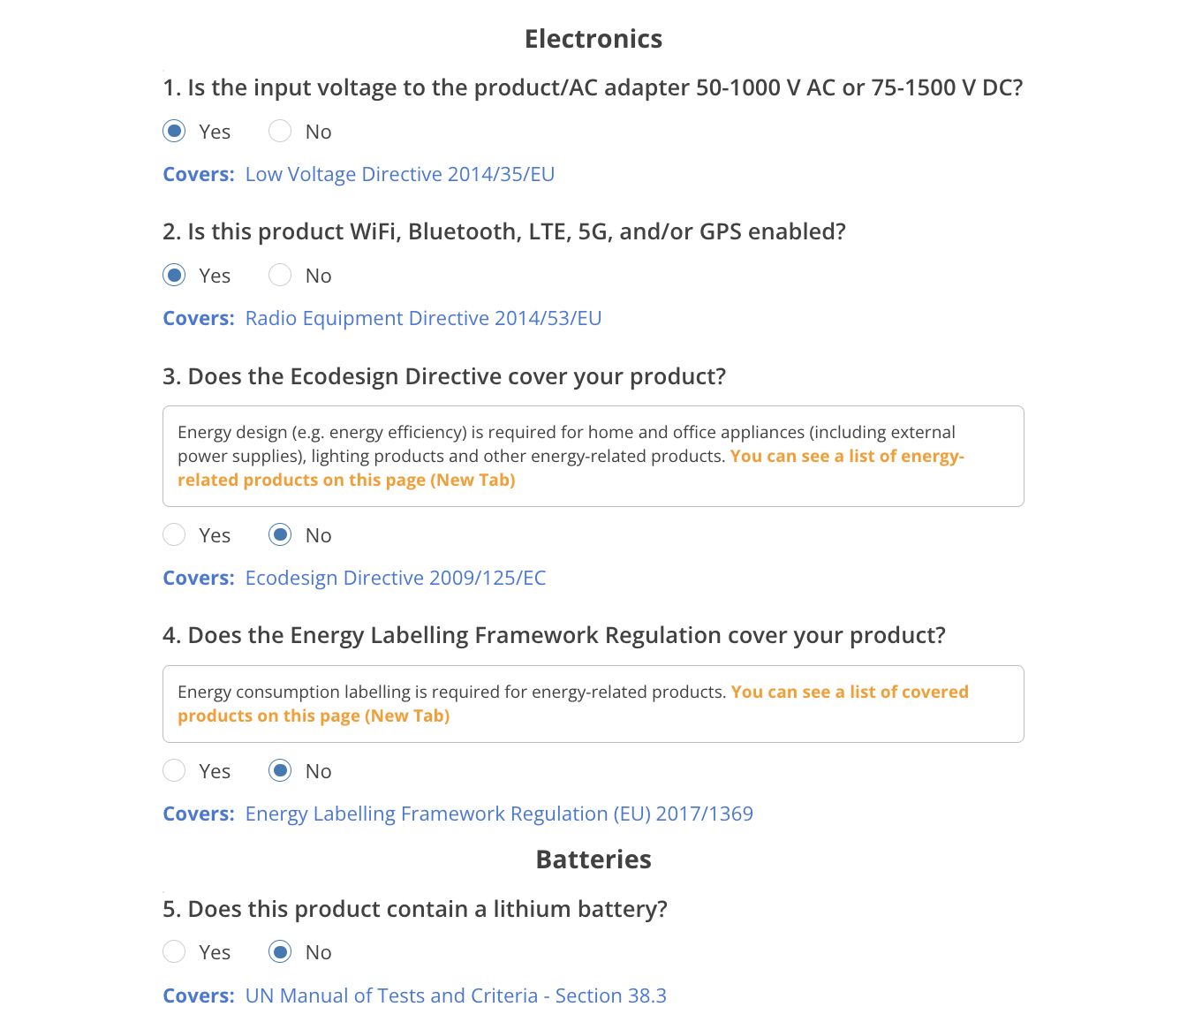Open UN Manual of Tests Section 38.3 link

coord(456,996)
